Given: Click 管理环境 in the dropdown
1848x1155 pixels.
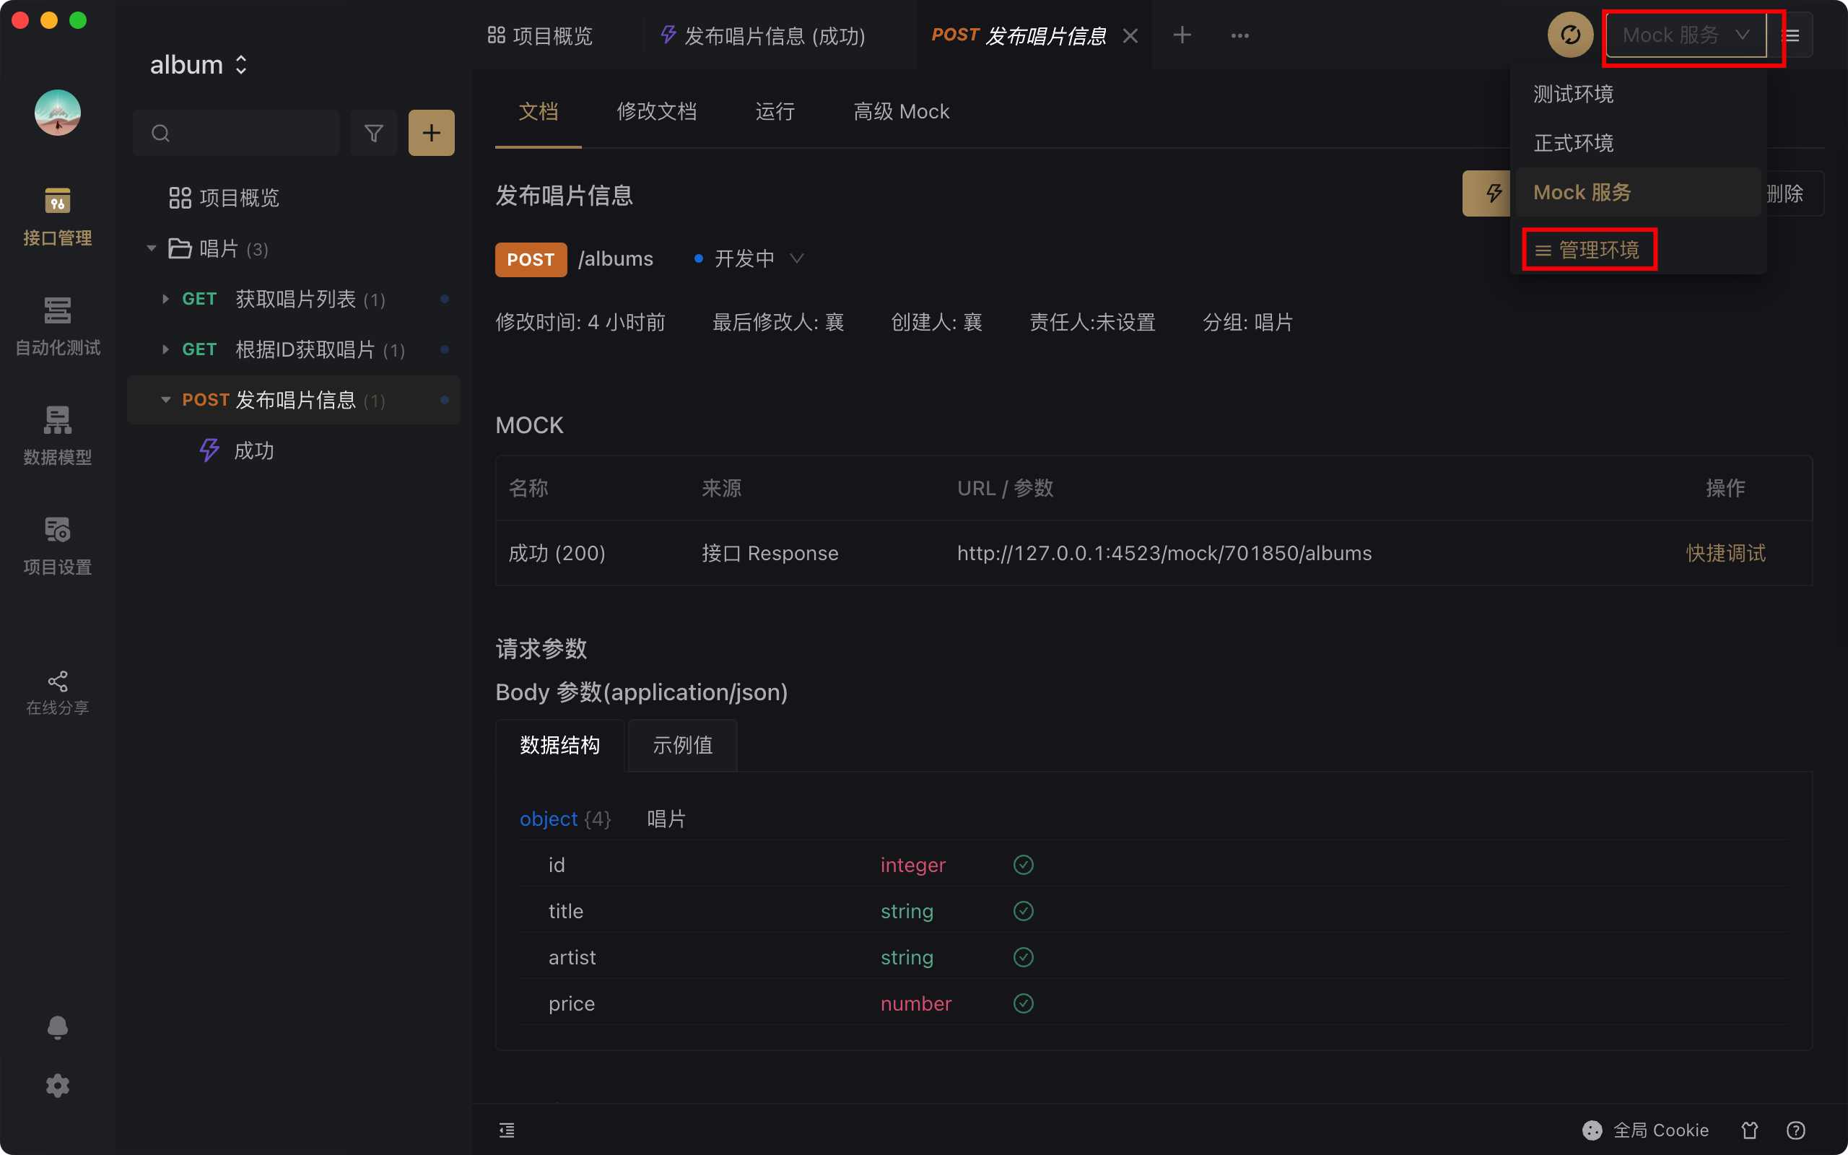Looking at the screenshot, I should point(1588,249).
